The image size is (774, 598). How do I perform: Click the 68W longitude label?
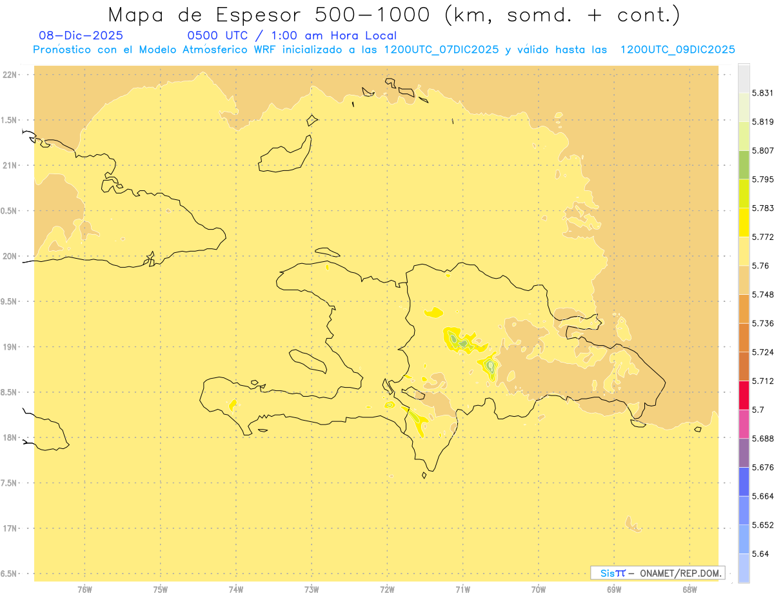pos(690,590)
